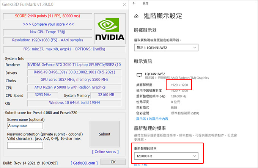Click the NVIDIA GeForce RTX 3050 Ti renderer value
This screenshot has width=258, height=168.
tap(74, 65)
